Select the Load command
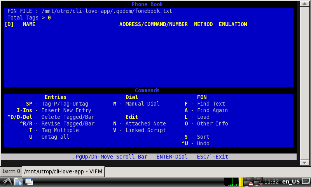This screenshot has height=187, width=311. coord(197,117)
